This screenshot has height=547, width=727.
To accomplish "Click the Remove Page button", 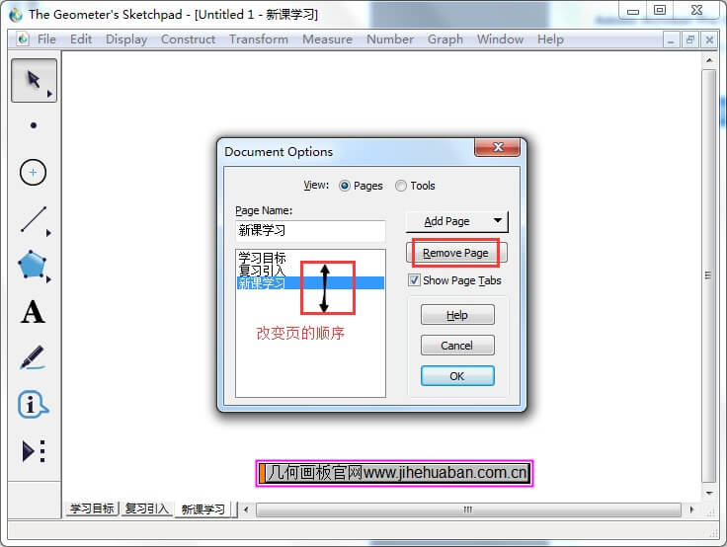I will (x=456, y=253).
